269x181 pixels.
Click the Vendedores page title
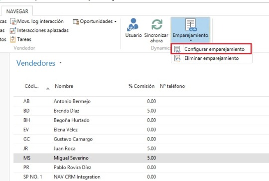click(x=36, y=63)
